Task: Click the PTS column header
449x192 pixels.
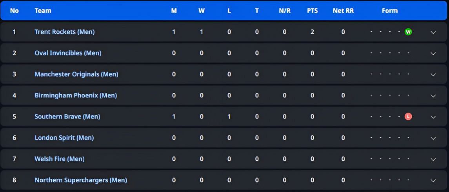Action: 313,11
